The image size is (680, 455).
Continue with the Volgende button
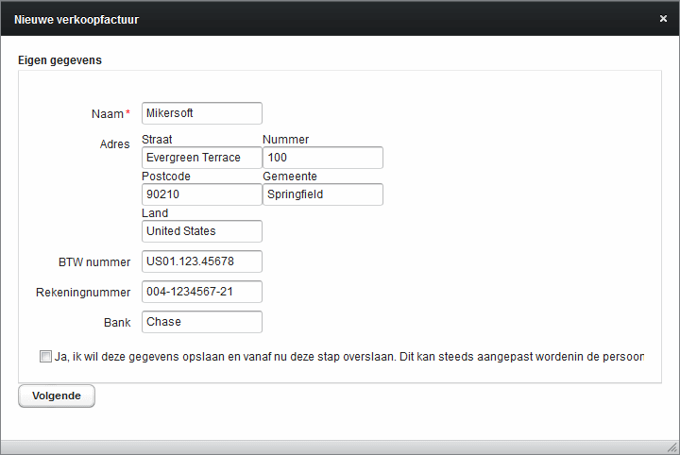57,396
